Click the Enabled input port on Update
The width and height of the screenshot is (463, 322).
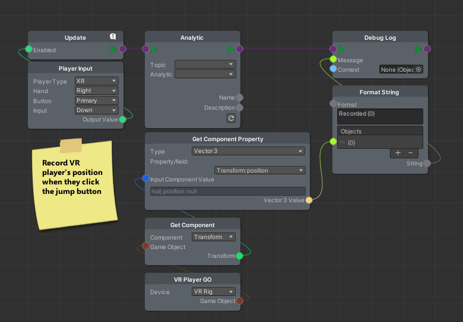pyautogui.click(x=28, y=49)
